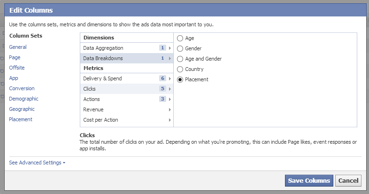
Task: Click the Actions count badge showing 3
Action: 162,99
